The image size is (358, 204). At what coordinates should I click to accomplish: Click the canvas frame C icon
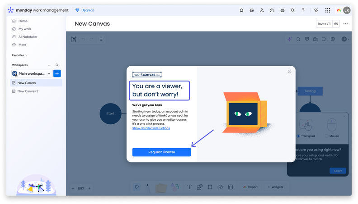point(74,39)
